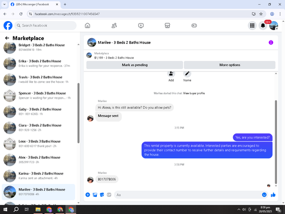Open Spencer - 3 Beds 3 Baths House chat
This screenshot has width=285, height=214.
click(x=39, y=95)
